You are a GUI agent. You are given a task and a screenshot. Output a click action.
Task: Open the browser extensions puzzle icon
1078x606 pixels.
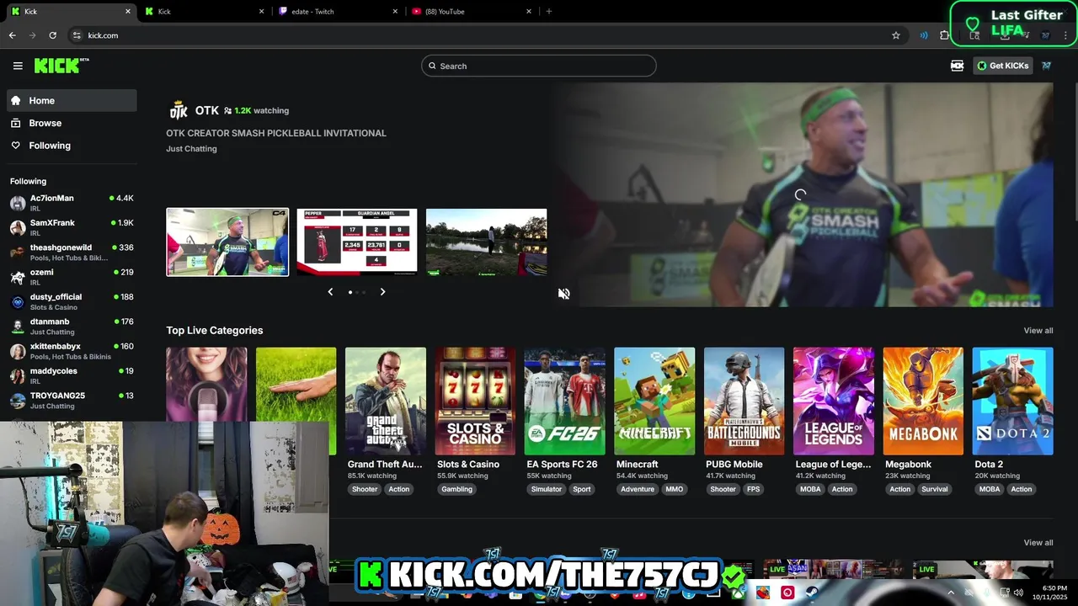[944, 35]
